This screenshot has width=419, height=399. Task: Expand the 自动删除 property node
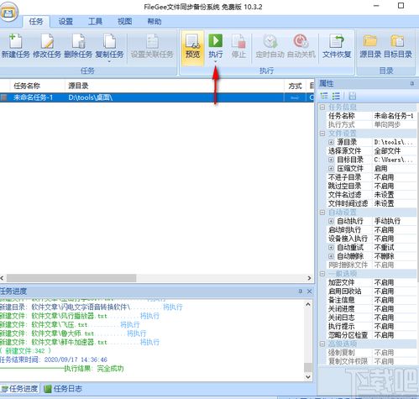coord(331,256)
